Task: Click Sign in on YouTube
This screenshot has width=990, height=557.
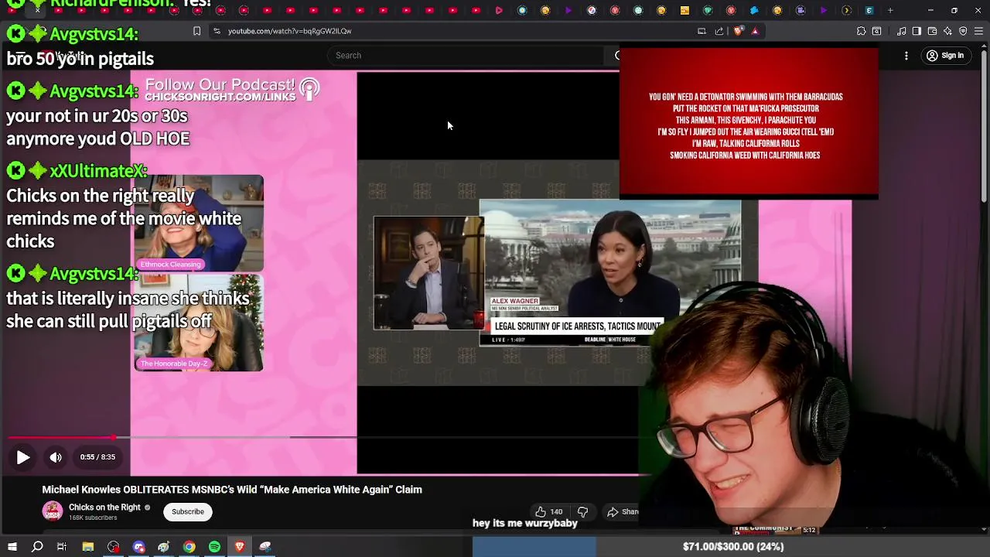Action: (945, 56)
